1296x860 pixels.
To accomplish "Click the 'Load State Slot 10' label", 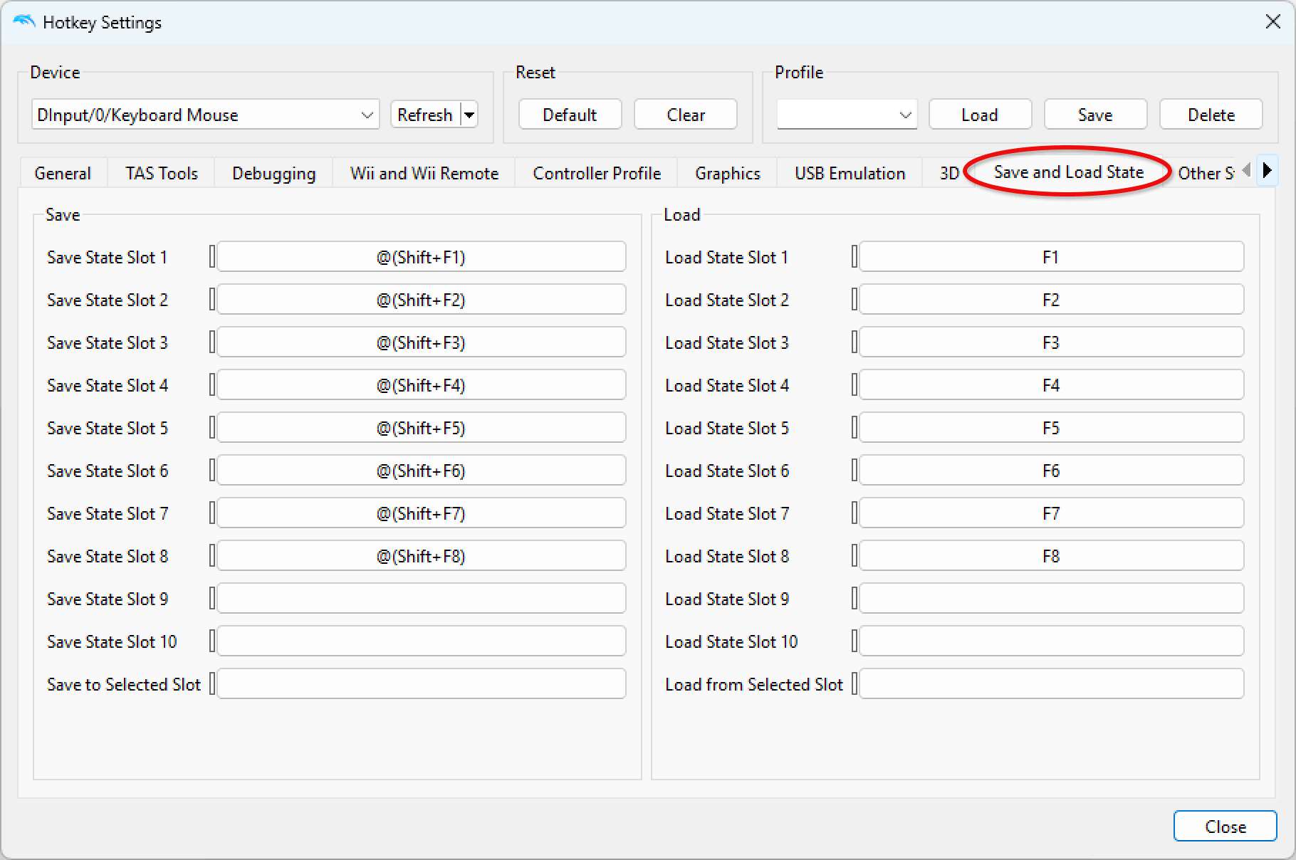I will (x=731, y=642).
